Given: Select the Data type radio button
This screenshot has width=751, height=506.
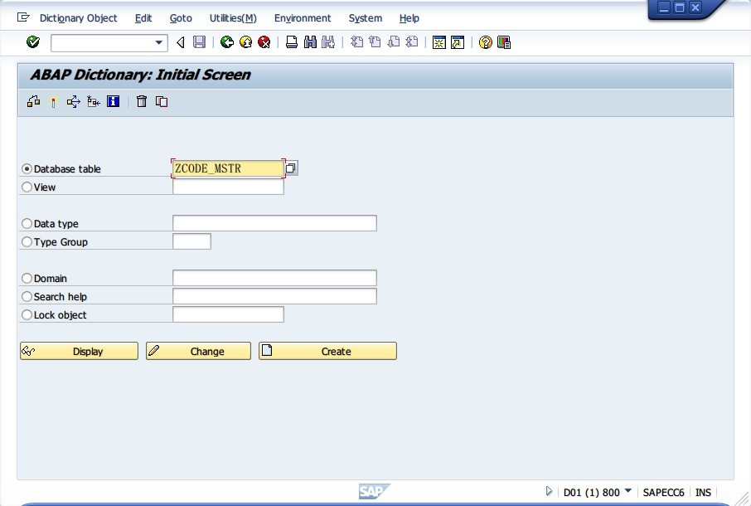Looking at the screenshot, I should (27, 223).
